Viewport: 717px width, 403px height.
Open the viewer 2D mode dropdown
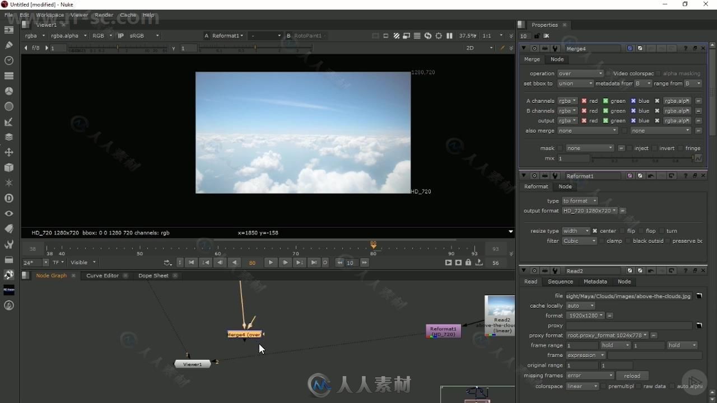(x=479, y=48)
